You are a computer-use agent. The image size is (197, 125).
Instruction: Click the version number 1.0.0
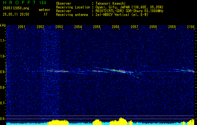pyautogui.click(x=43, y=3)
